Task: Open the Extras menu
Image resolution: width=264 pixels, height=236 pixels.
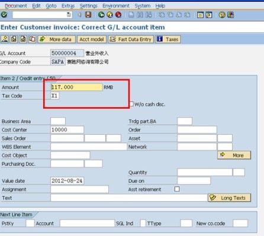Action: click(x=68, y=6)
